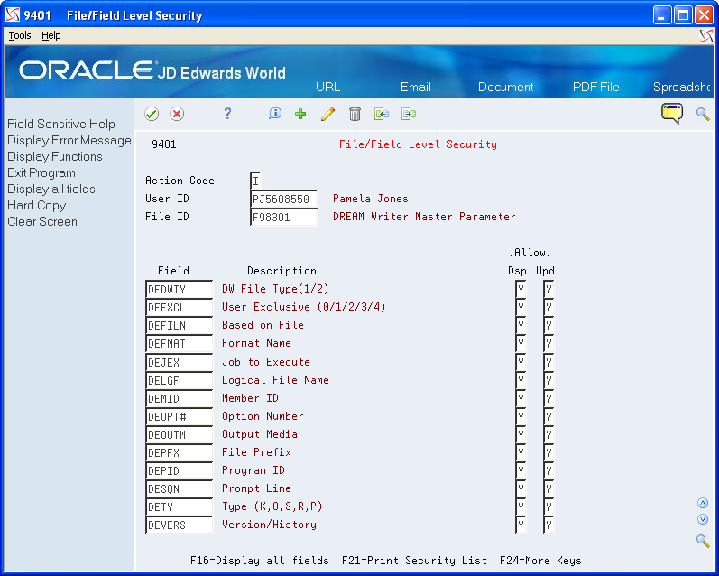Click Dsp allow box for Based on File
The height and width of the screenshot is (576, 719).
click(x=521, y=326)
